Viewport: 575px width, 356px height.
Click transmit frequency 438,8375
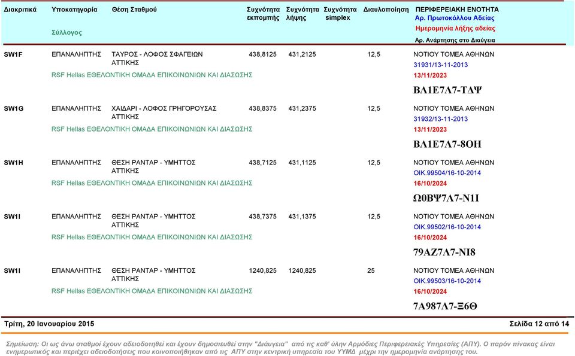click(x=262, y=108)
